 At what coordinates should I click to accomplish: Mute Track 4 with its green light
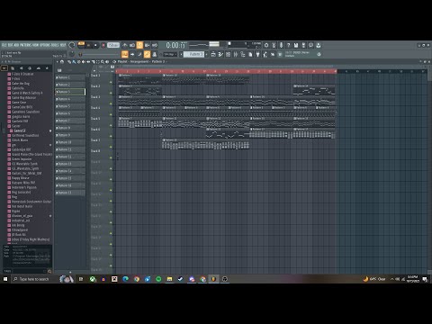coord(111,114)
